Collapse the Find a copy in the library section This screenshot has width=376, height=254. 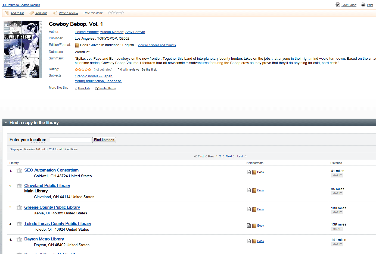5,123
